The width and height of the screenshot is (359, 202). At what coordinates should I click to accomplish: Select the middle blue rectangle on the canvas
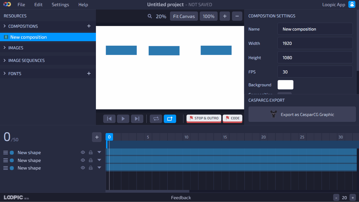[x=164, y=51]
